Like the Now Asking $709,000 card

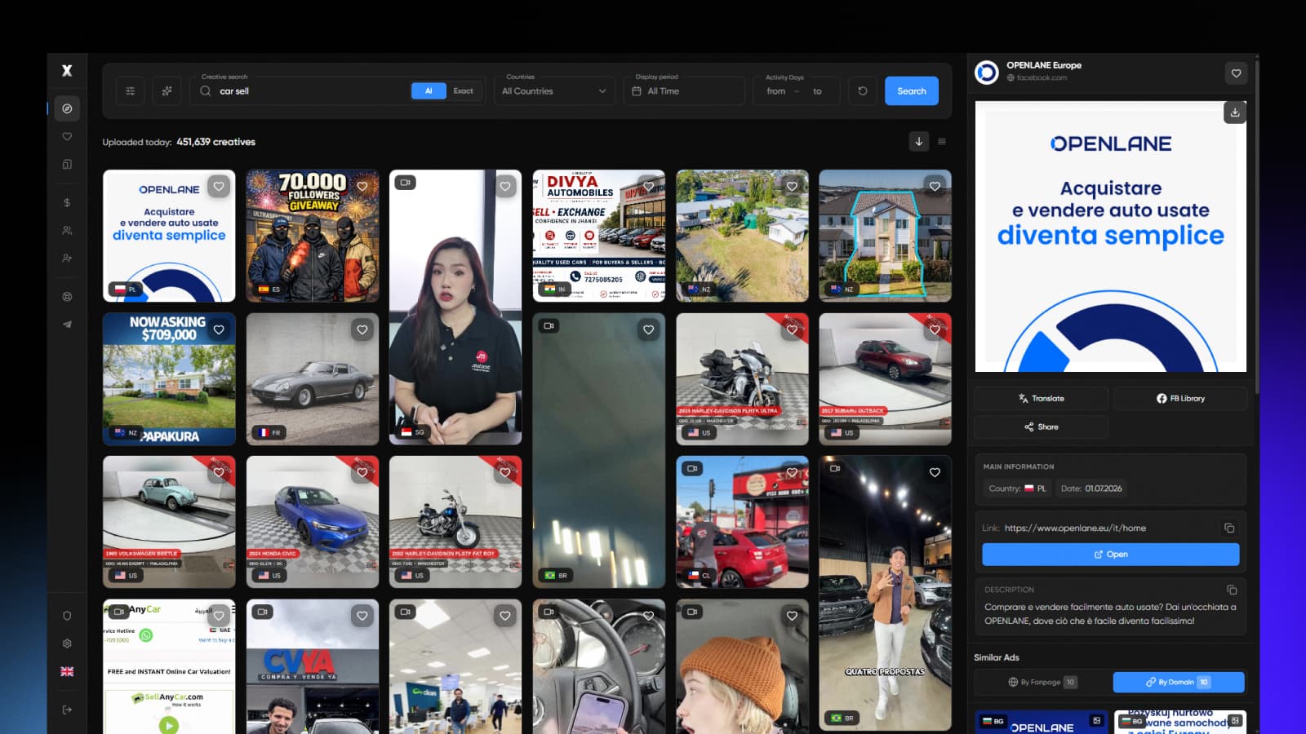(219, 329)
